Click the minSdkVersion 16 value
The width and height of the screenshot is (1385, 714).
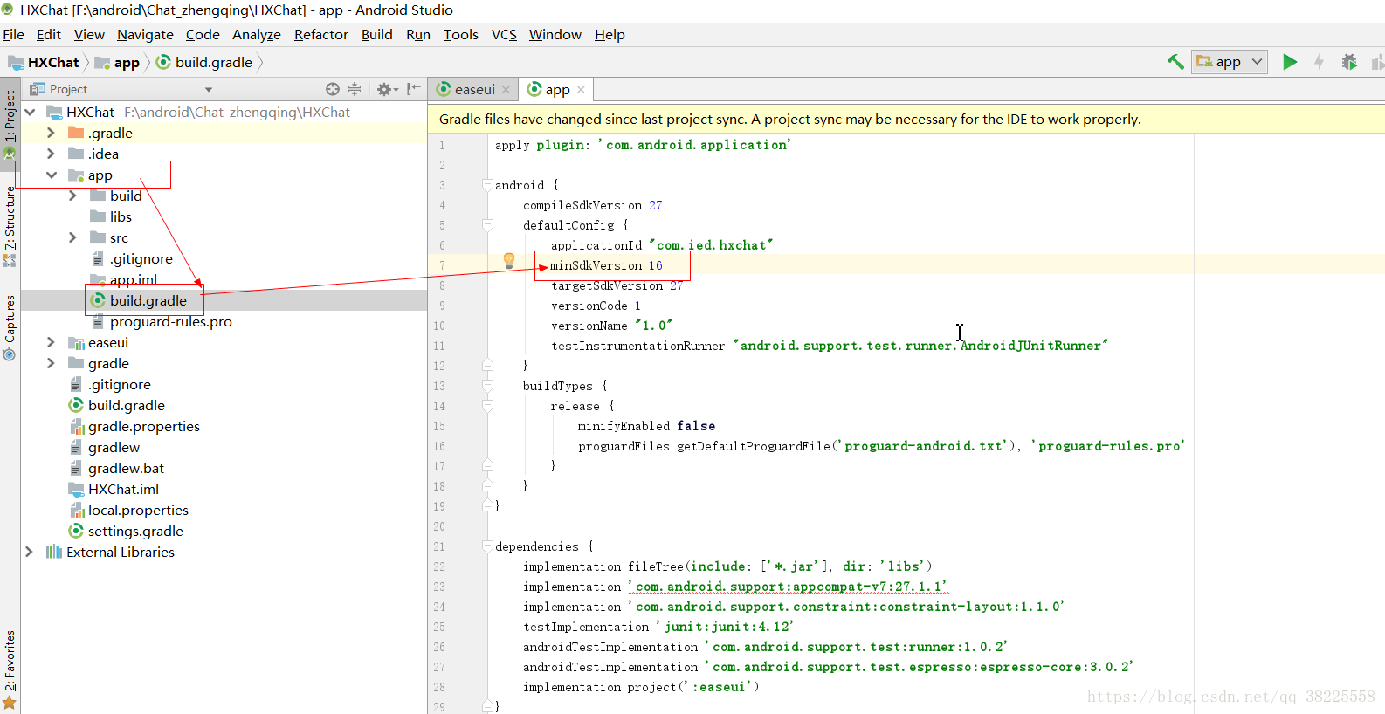(655, 265)
